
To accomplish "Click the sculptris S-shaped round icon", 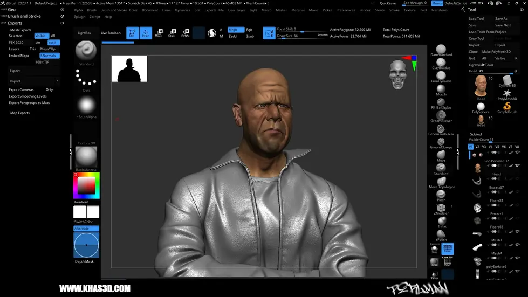I will click(212, 33).
